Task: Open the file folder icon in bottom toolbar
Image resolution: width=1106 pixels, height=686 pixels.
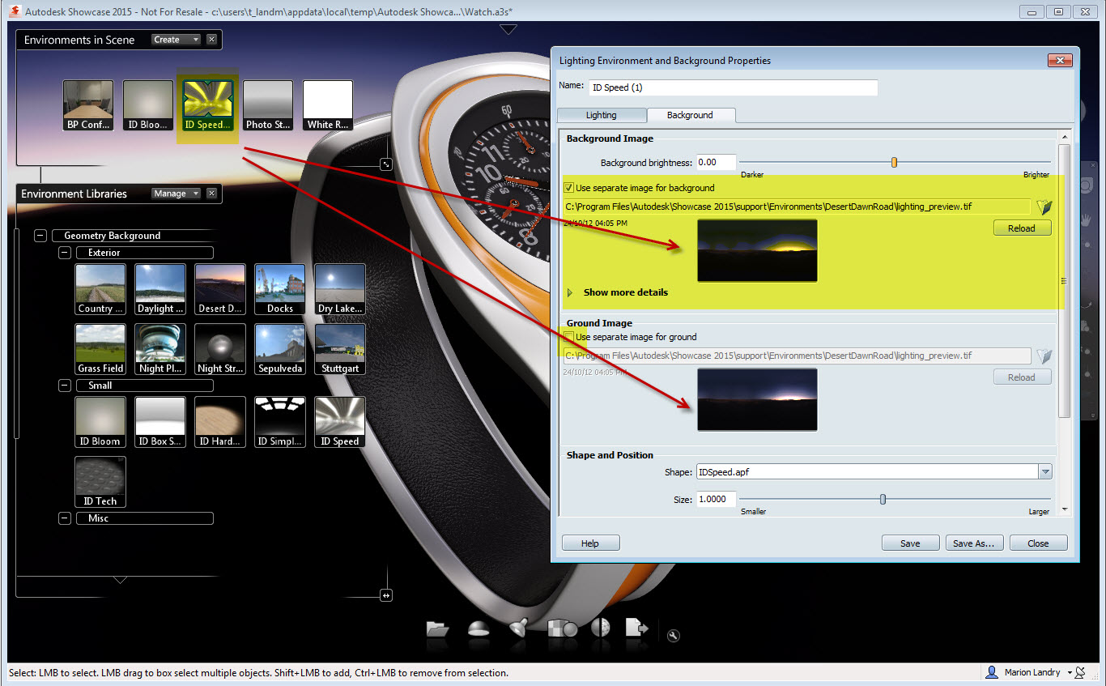Action: coord(437,628)
